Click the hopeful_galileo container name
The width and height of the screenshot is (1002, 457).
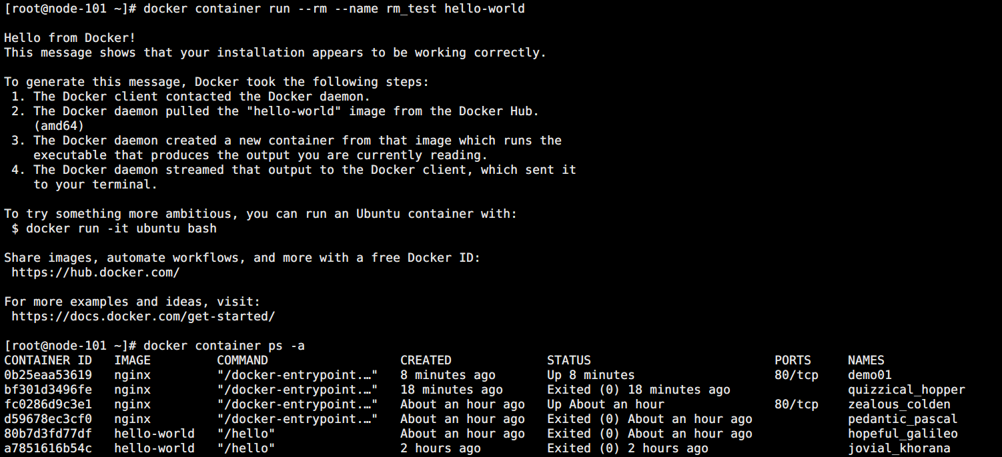tap(902, 434)
